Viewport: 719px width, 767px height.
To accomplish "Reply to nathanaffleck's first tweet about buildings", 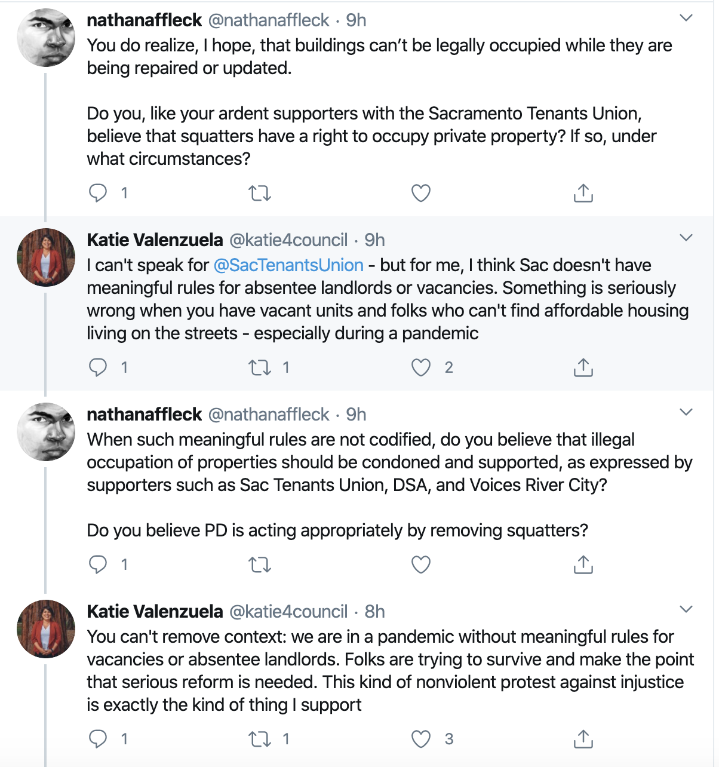I will click(98, 193).
